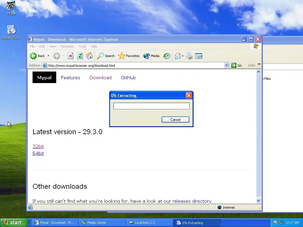This screenshot has width=303, height=227.
Task: Click the Forward arrow toolbar button
Action: point(57,56)
